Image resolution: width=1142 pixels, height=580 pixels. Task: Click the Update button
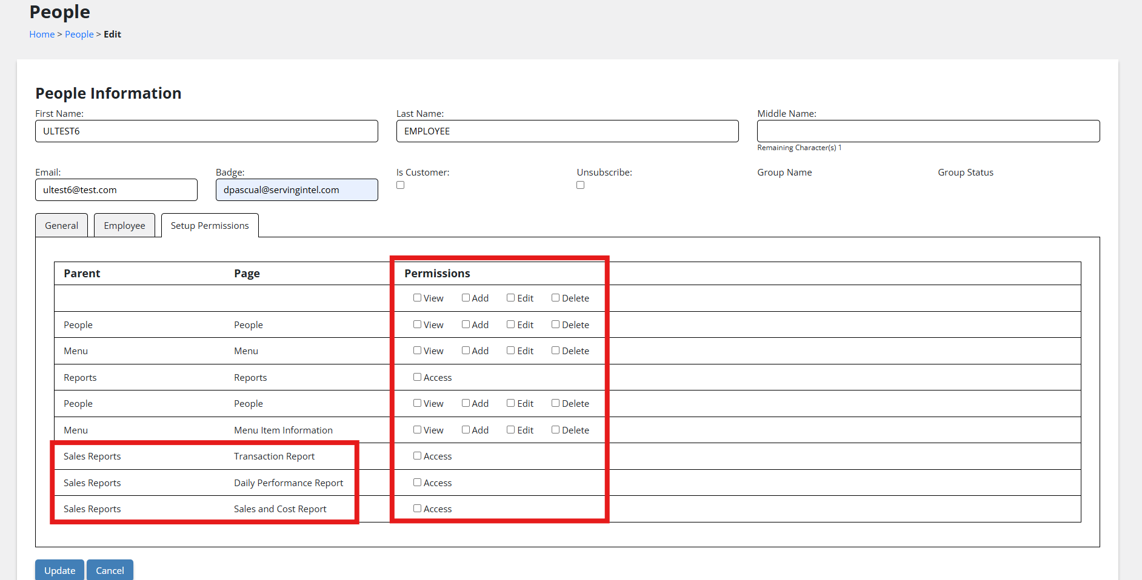tap(59, 570)
